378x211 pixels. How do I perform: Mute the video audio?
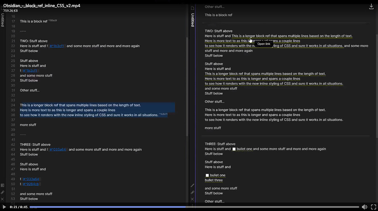[364, 207]
